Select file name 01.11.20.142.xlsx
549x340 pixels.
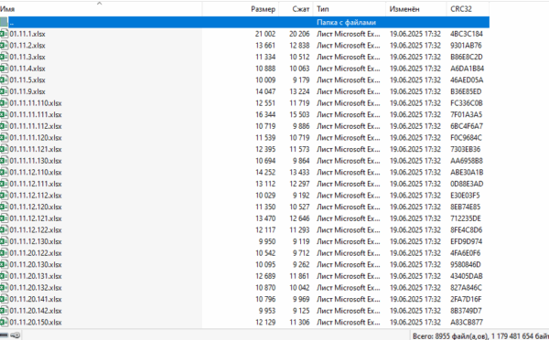[36, 311]
